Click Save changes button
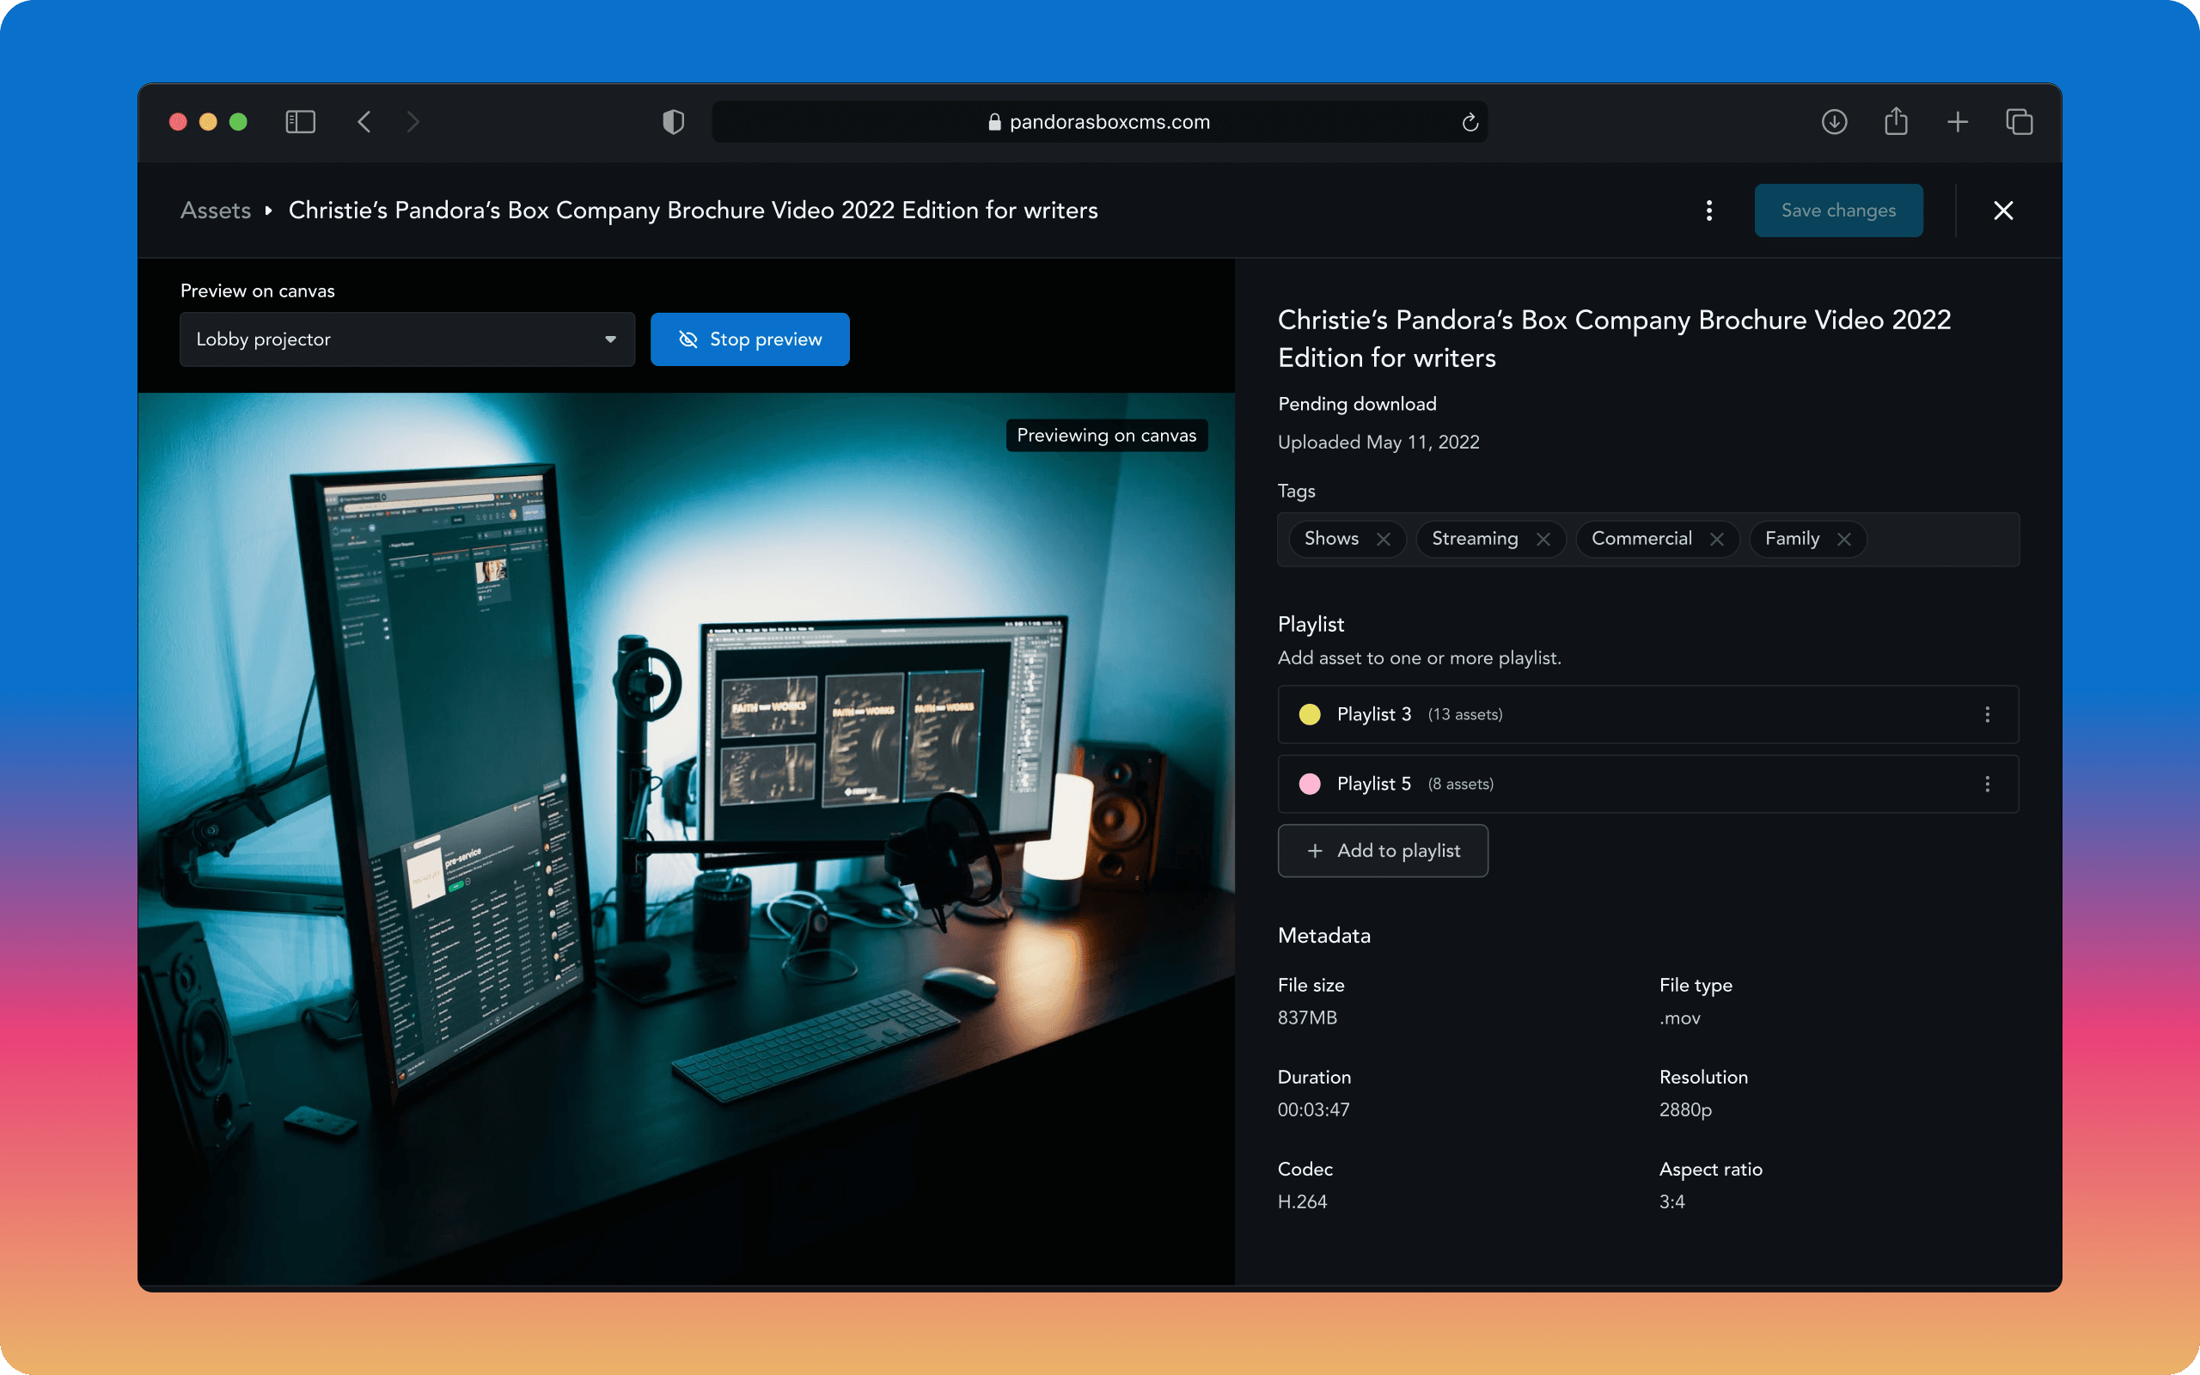Image resolution: width=2200 pixels, height=1375 pixels. coord(1838,211)
